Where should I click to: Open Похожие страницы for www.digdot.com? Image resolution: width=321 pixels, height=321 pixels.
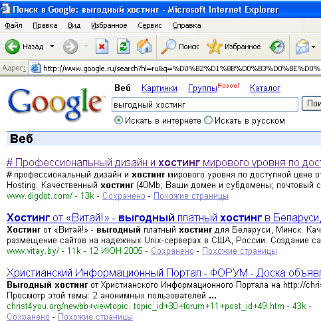tap(191, 196)
